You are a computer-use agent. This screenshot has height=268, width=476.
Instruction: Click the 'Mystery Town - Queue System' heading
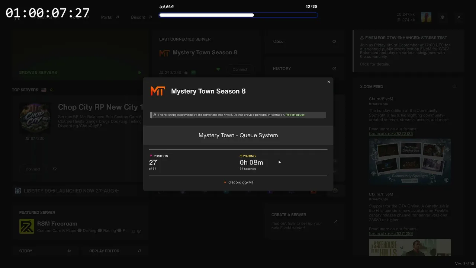tap(238, 135)
